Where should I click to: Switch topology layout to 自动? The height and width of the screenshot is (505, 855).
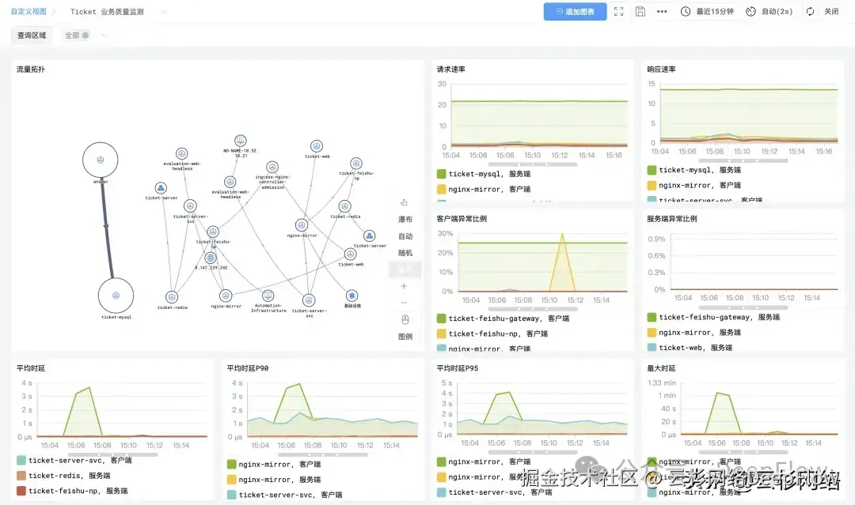tap(405, 236)
